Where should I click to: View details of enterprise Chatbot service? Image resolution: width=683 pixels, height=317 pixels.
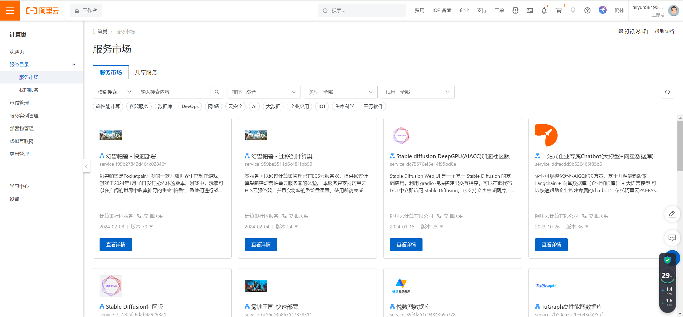[551, 245]
